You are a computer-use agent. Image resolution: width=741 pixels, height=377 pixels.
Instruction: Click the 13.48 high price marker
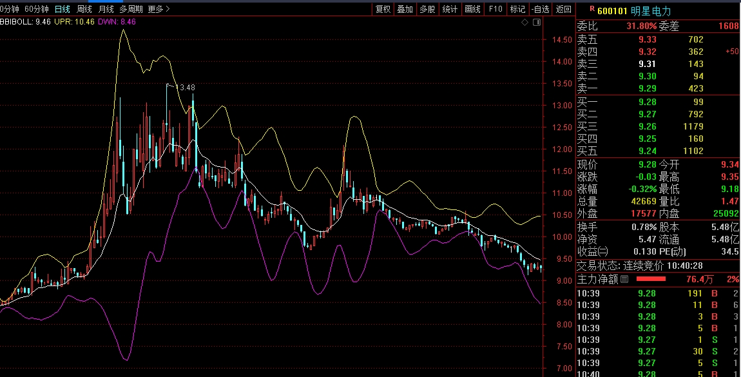[185, 88]
